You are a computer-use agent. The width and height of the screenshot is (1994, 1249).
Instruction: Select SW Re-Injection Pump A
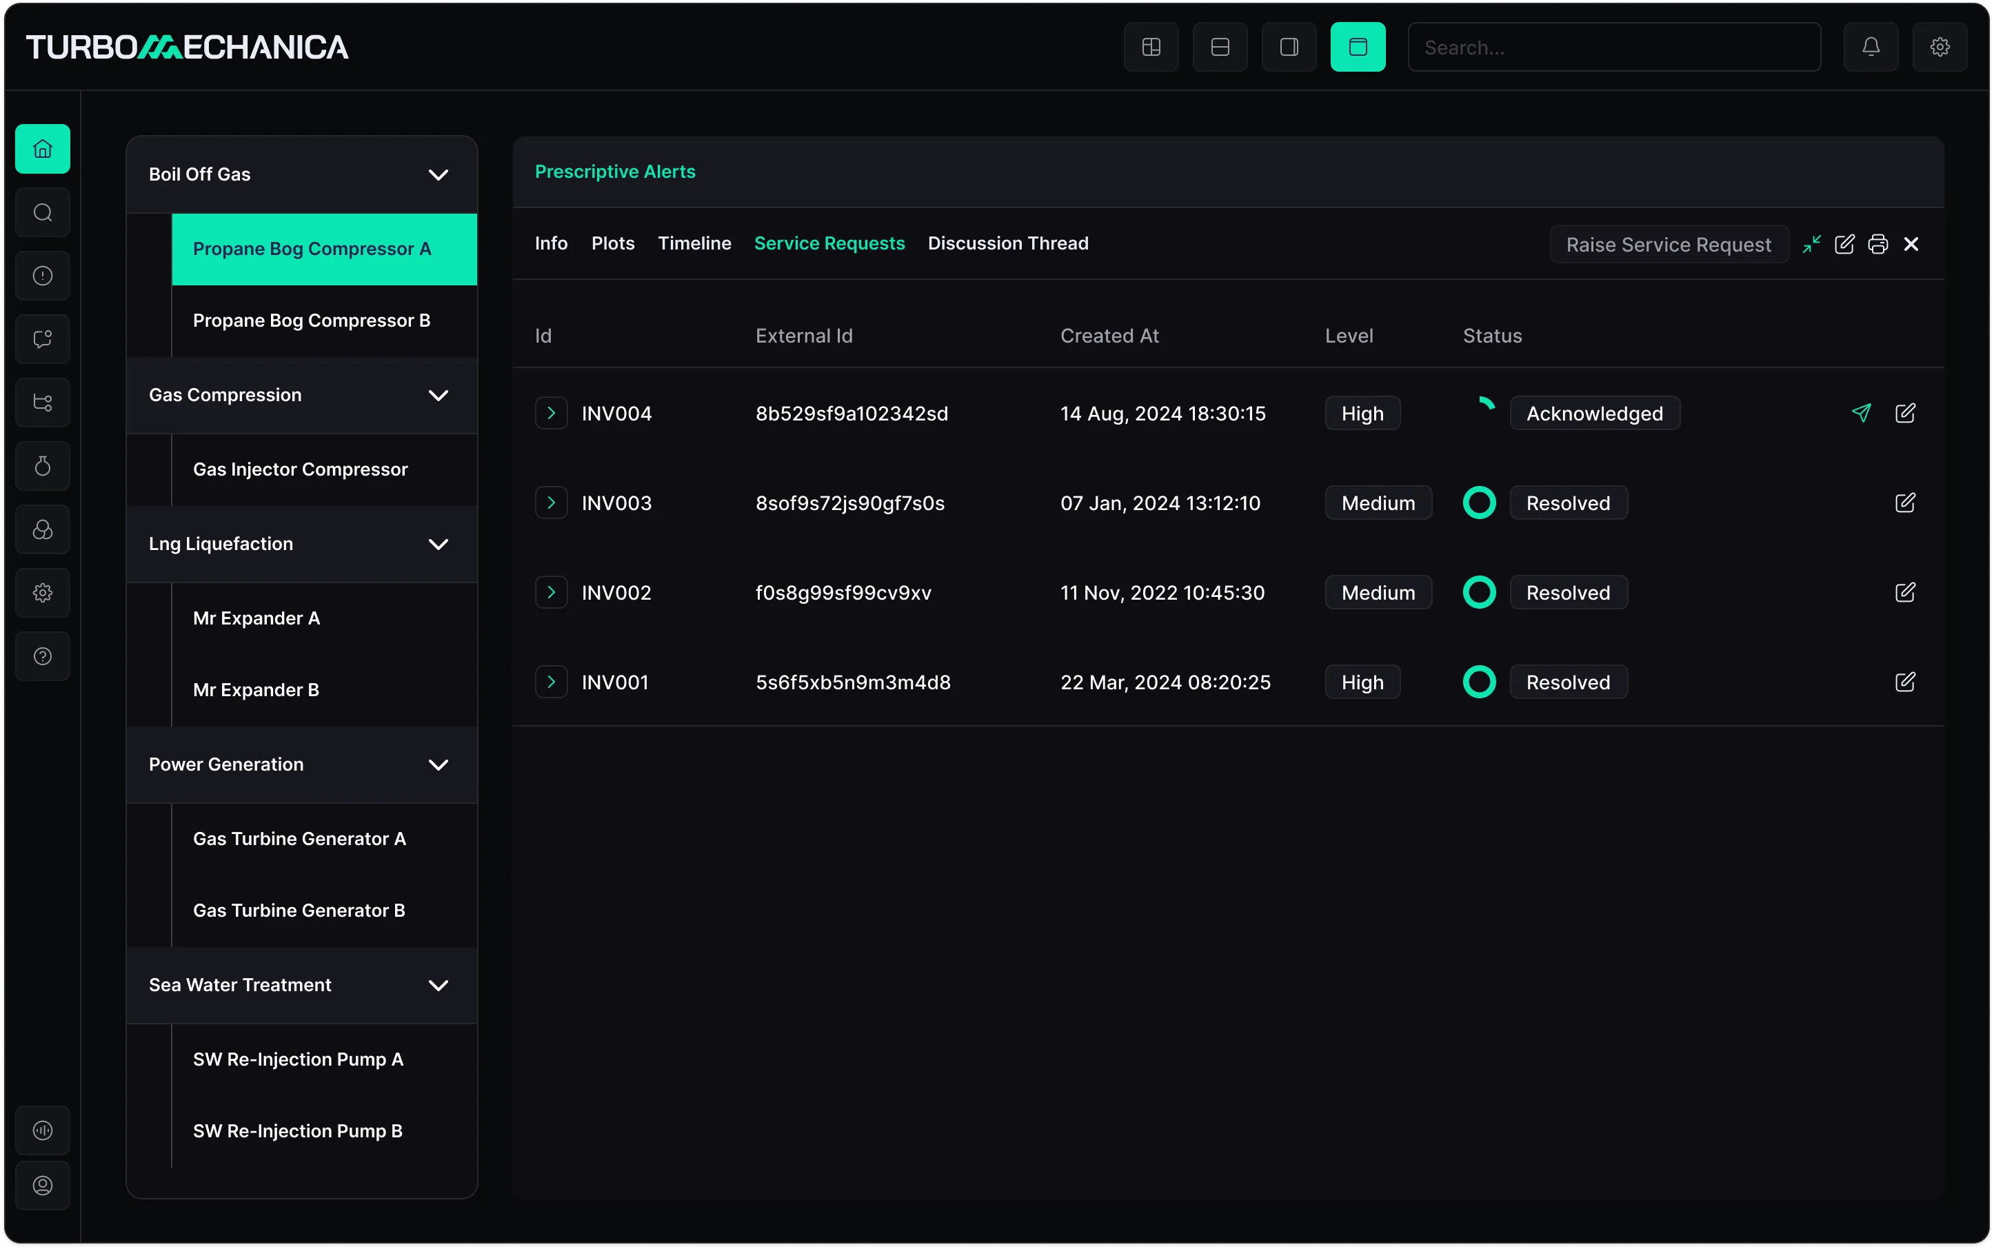coord(324,1059)
